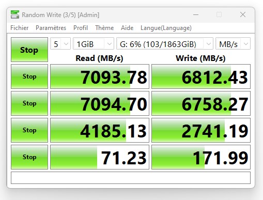Expand the test count dropdown showing 5
This screenshot has width=263, height=200.
click(x=60, y=43)
